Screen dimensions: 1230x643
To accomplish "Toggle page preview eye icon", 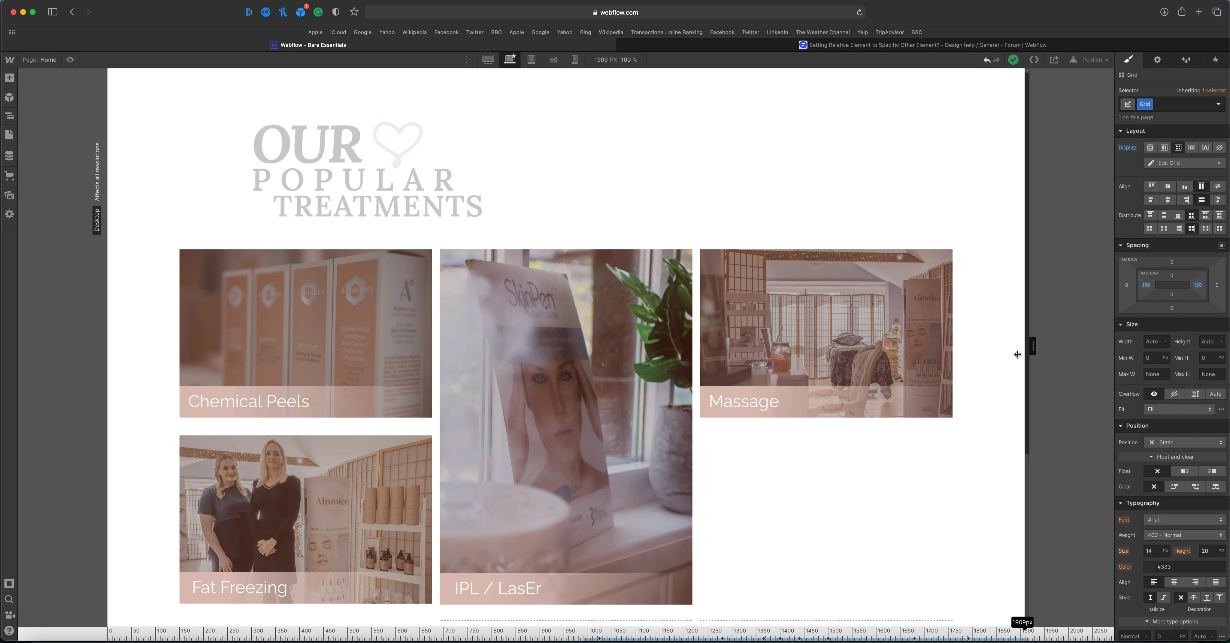I will coord(70,60).
